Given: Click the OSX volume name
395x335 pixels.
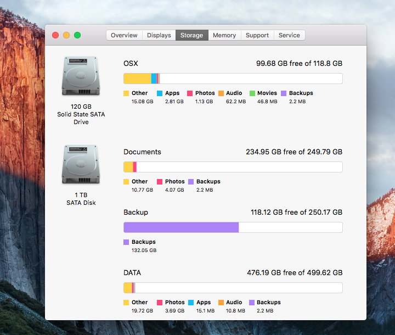Looking at the screenshot, I should click(131, 63).
